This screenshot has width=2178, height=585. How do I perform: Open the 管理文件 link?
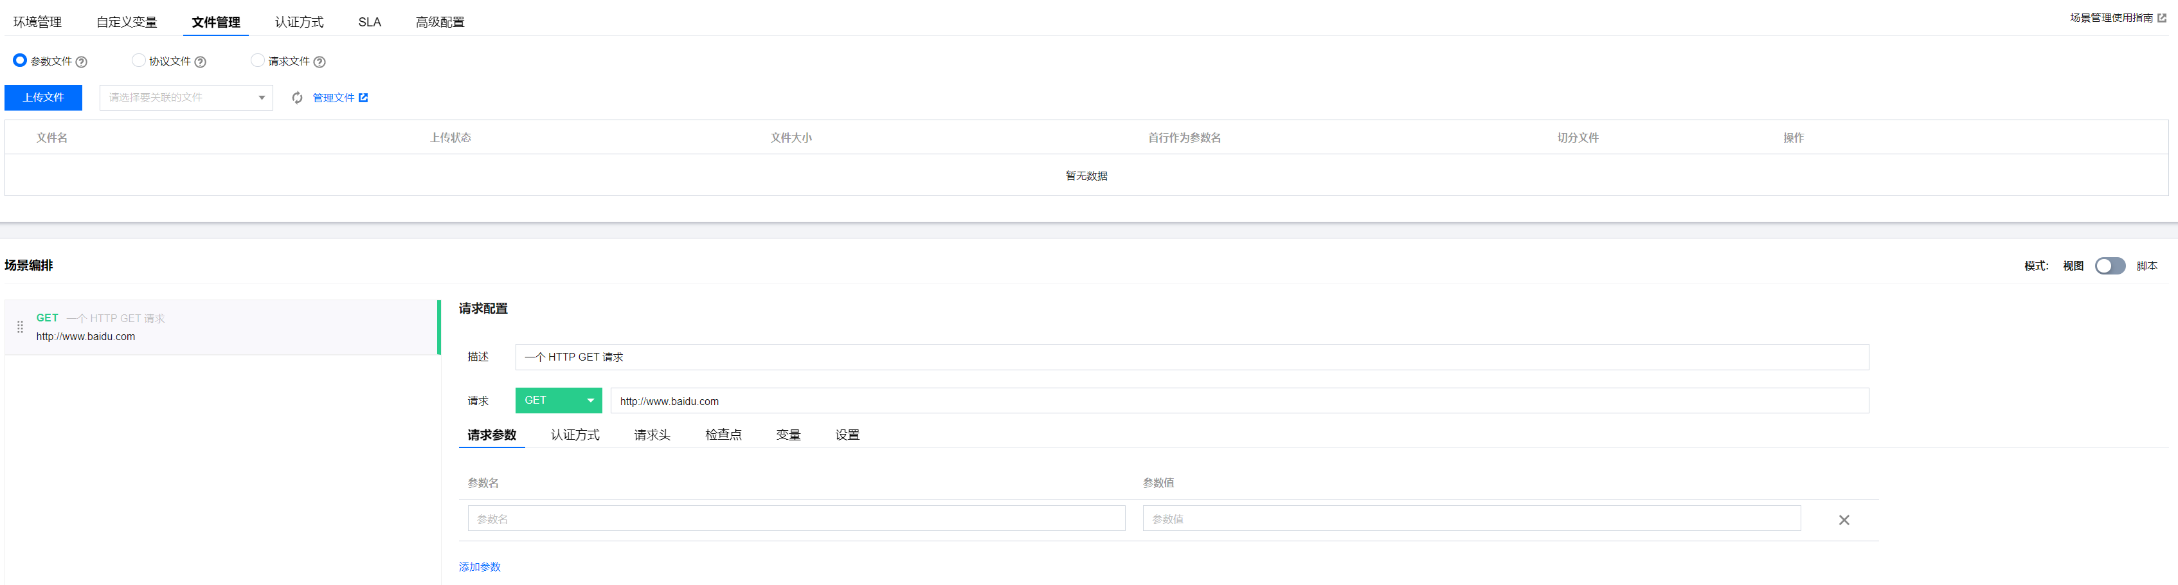coord(333,98)
